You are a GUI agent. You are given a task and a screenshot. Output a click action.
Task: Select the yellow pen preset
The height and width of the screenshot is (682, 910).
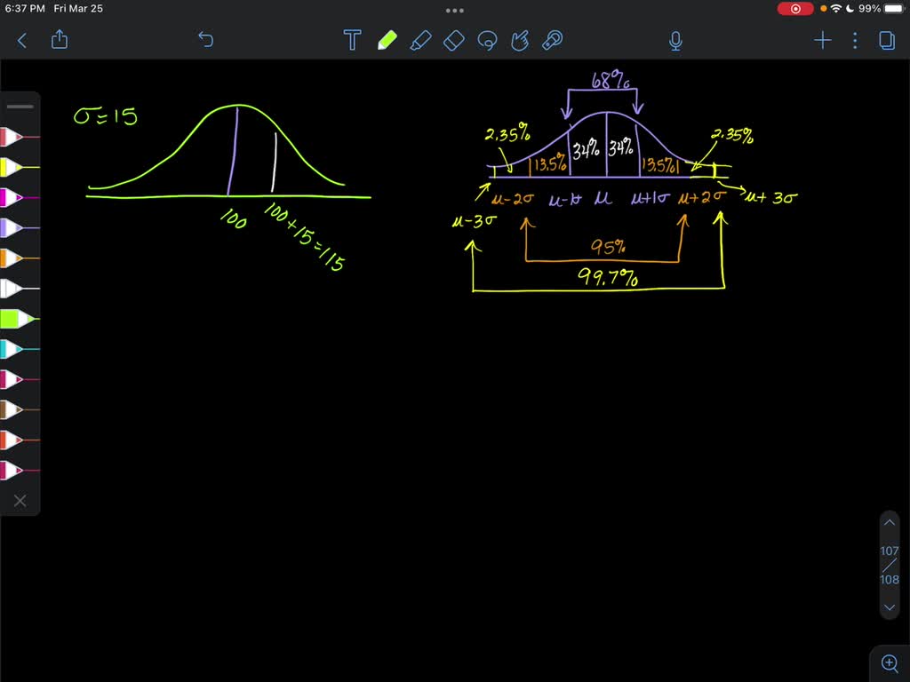(x=13, y=167)
